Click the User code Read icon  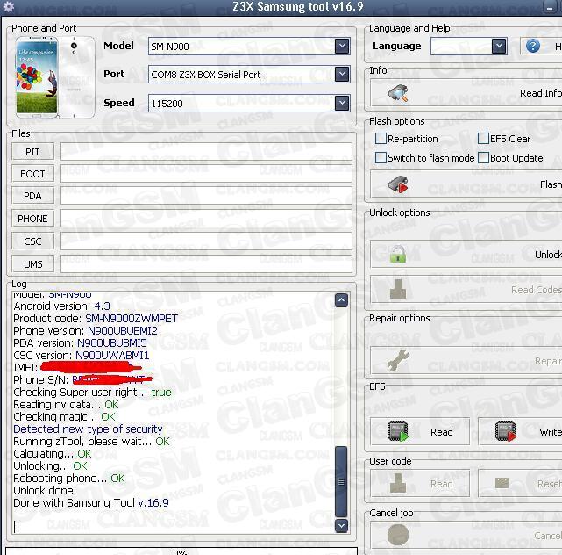(398, 483)
